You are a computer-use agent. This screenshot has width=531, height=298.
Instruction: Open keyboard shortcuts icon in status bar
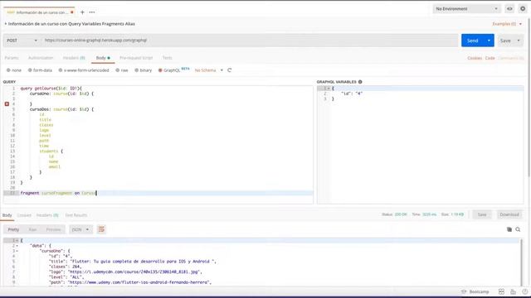click(x=513, y=291)
